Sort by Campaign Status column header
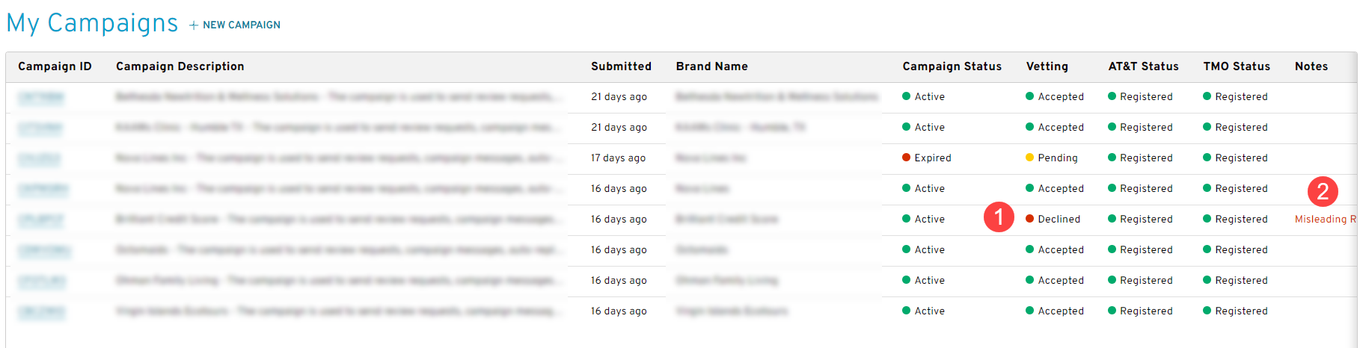This screenshot has width=1360, height=348. click(952, 66)
